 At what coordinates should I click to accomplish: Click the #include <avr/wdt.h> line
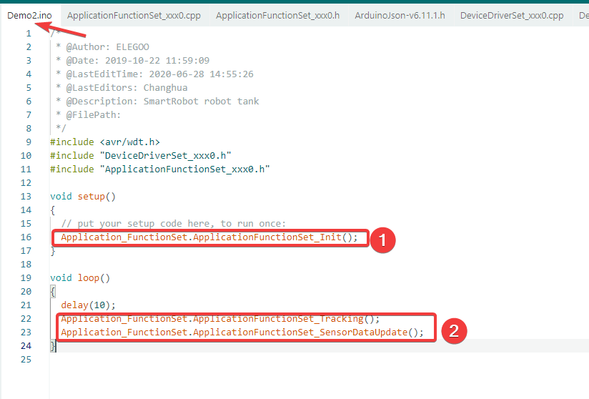(105, 142)
